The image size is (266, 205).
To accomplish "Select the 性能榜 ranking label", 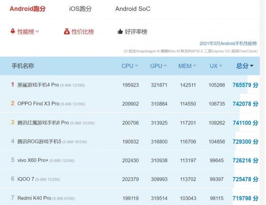I will tap(26, 32).
